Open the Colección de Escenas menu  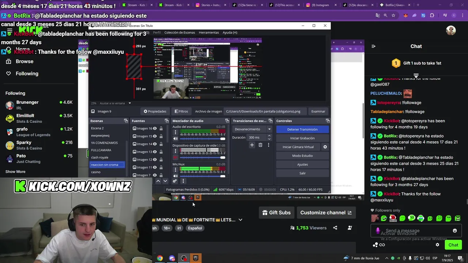180,33
